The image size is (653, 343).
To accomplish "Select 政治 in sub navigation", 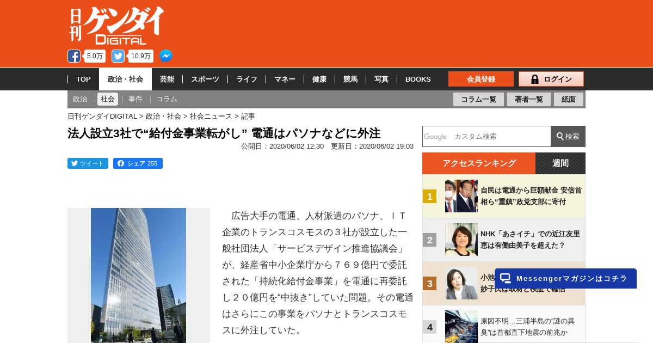I will point(80,99).
